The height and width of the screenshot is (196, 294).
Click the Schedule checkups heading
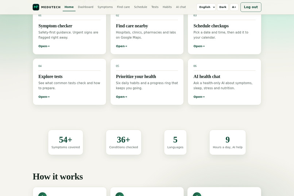(x=211, y=26)
